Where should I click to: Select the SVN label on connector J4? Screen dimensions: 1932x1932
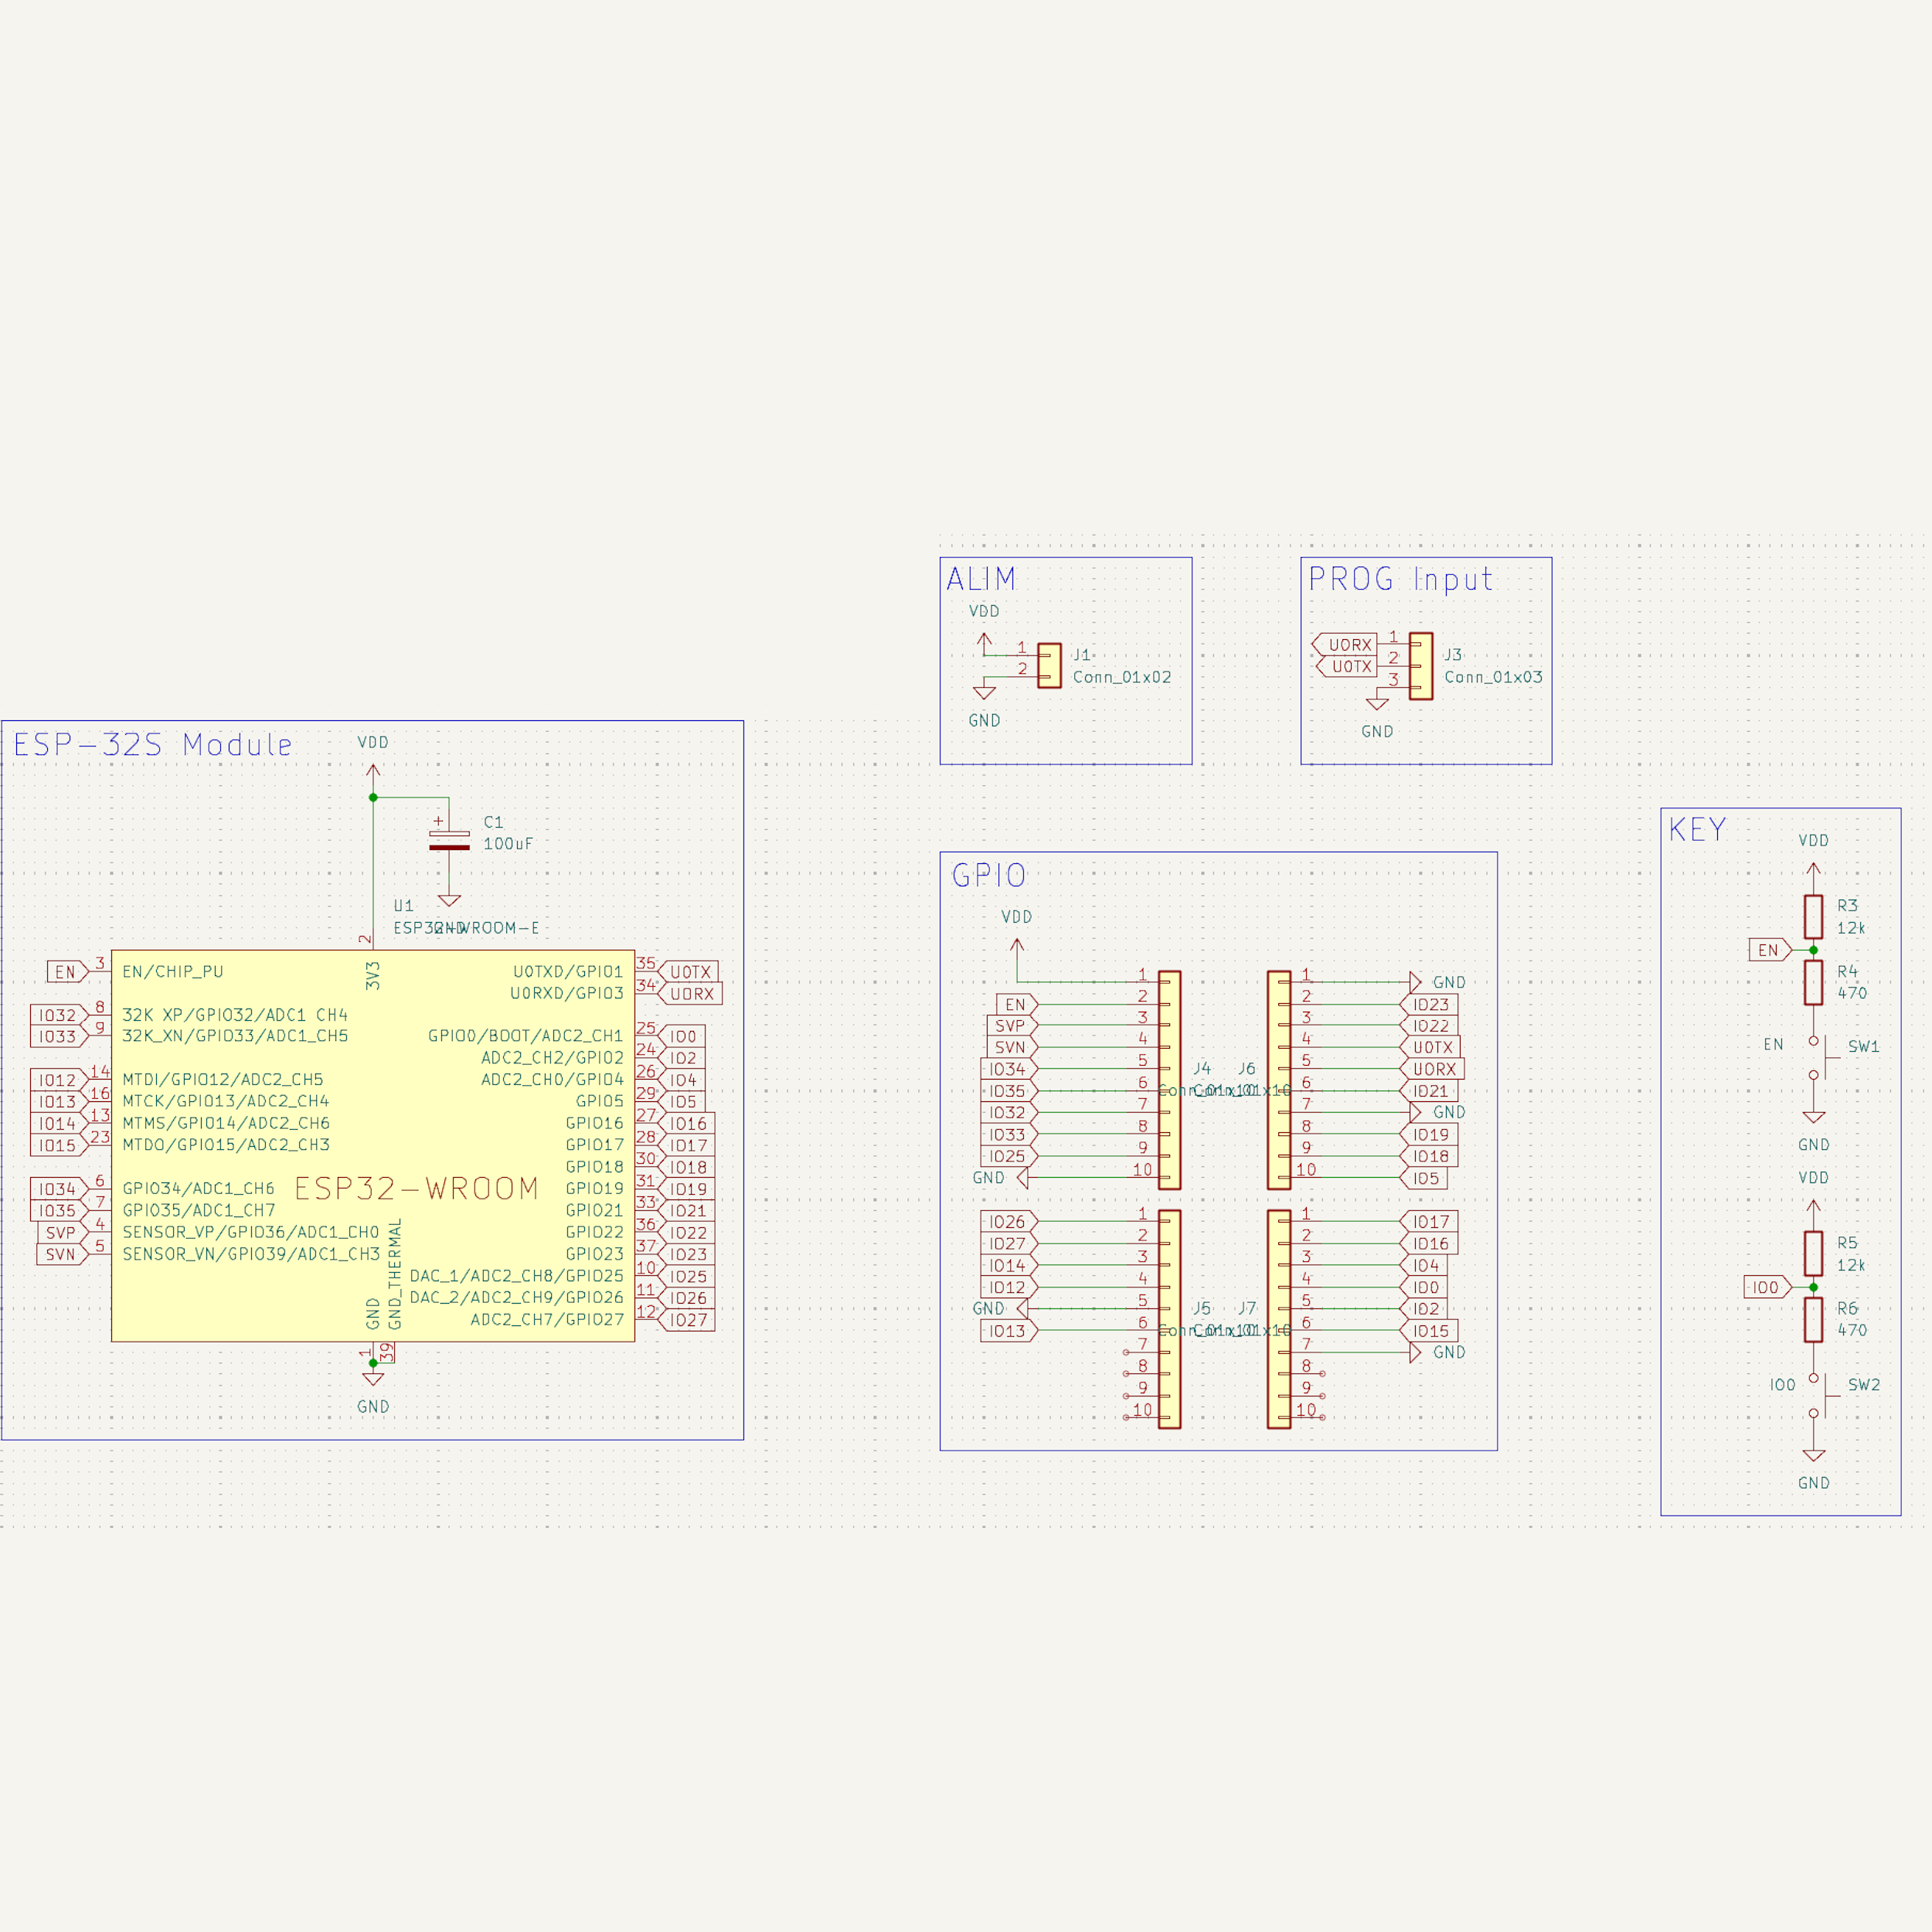[x=1013, y=1047]
